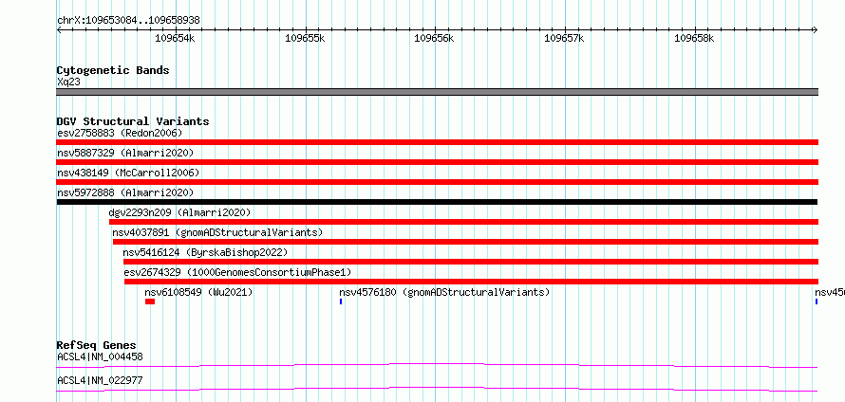This screenshot has height=402, width=845.
Task: Click the nsv6108549 (Wu2021) variant label
Action: [x=198, y=292]
